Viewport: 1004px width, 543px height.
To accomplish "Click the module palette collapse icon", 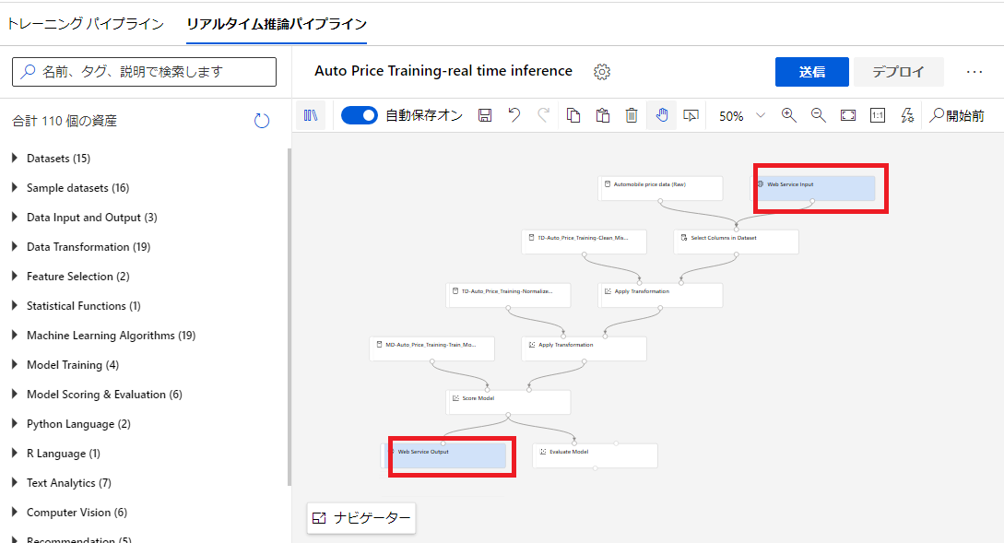I will pyautogui.click(x=312, y=114).
